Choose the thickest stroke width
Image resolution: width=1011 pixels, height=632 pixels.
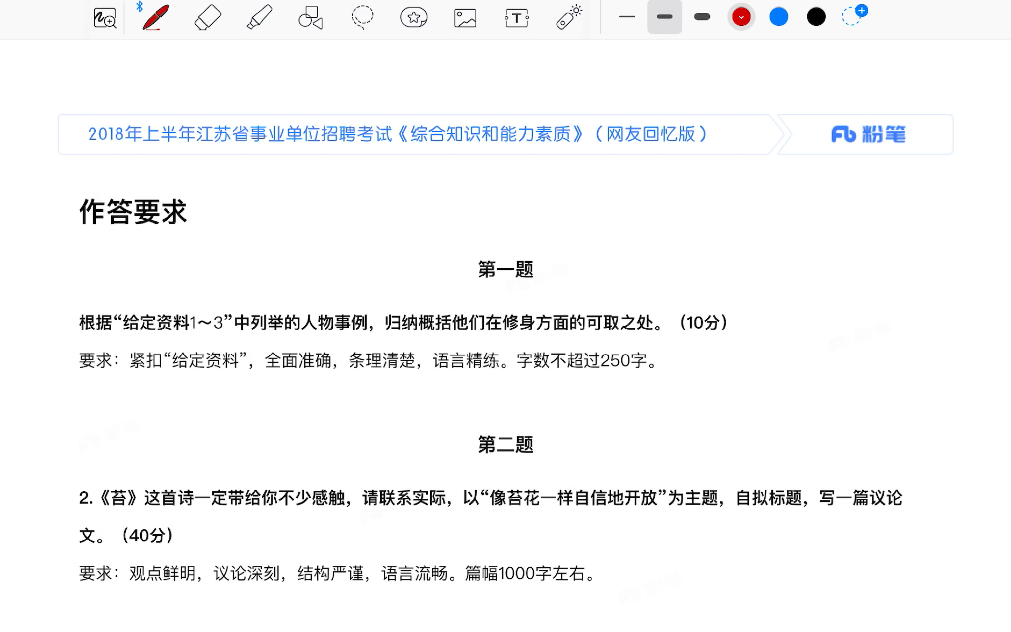(x=702, y=17)
